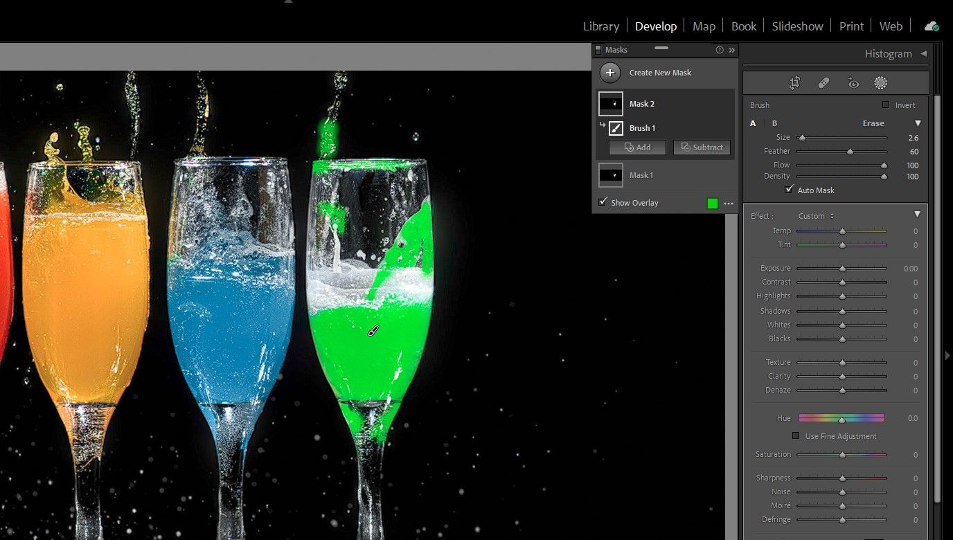Click the Tint slider

(841, 245)
